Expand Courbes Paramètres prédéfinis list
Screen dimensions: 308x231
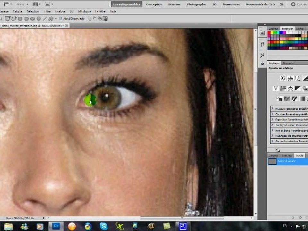pos(272,114)
